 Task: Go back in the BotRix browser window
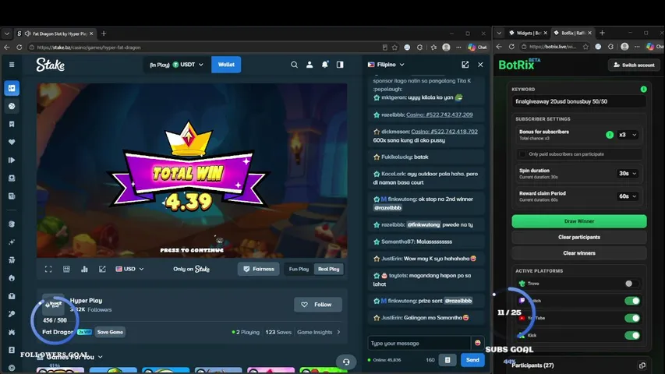point(499,47)
